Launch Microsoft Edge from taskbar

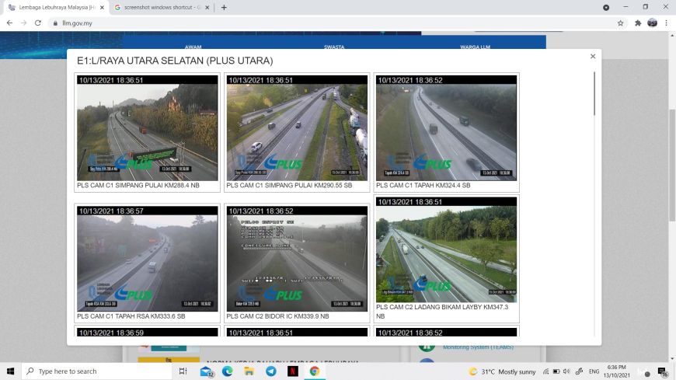[x=228, y=371]
